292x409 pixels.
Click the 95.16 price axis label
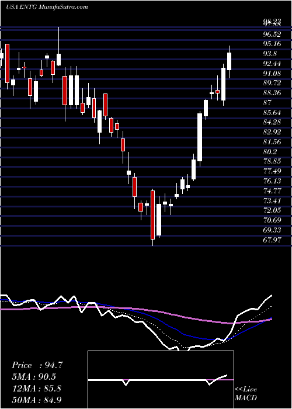coord(273,44)
